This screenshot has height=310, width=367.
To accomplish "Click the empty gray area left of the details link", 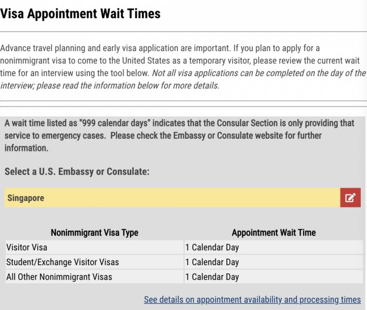I will click(69, 299).
